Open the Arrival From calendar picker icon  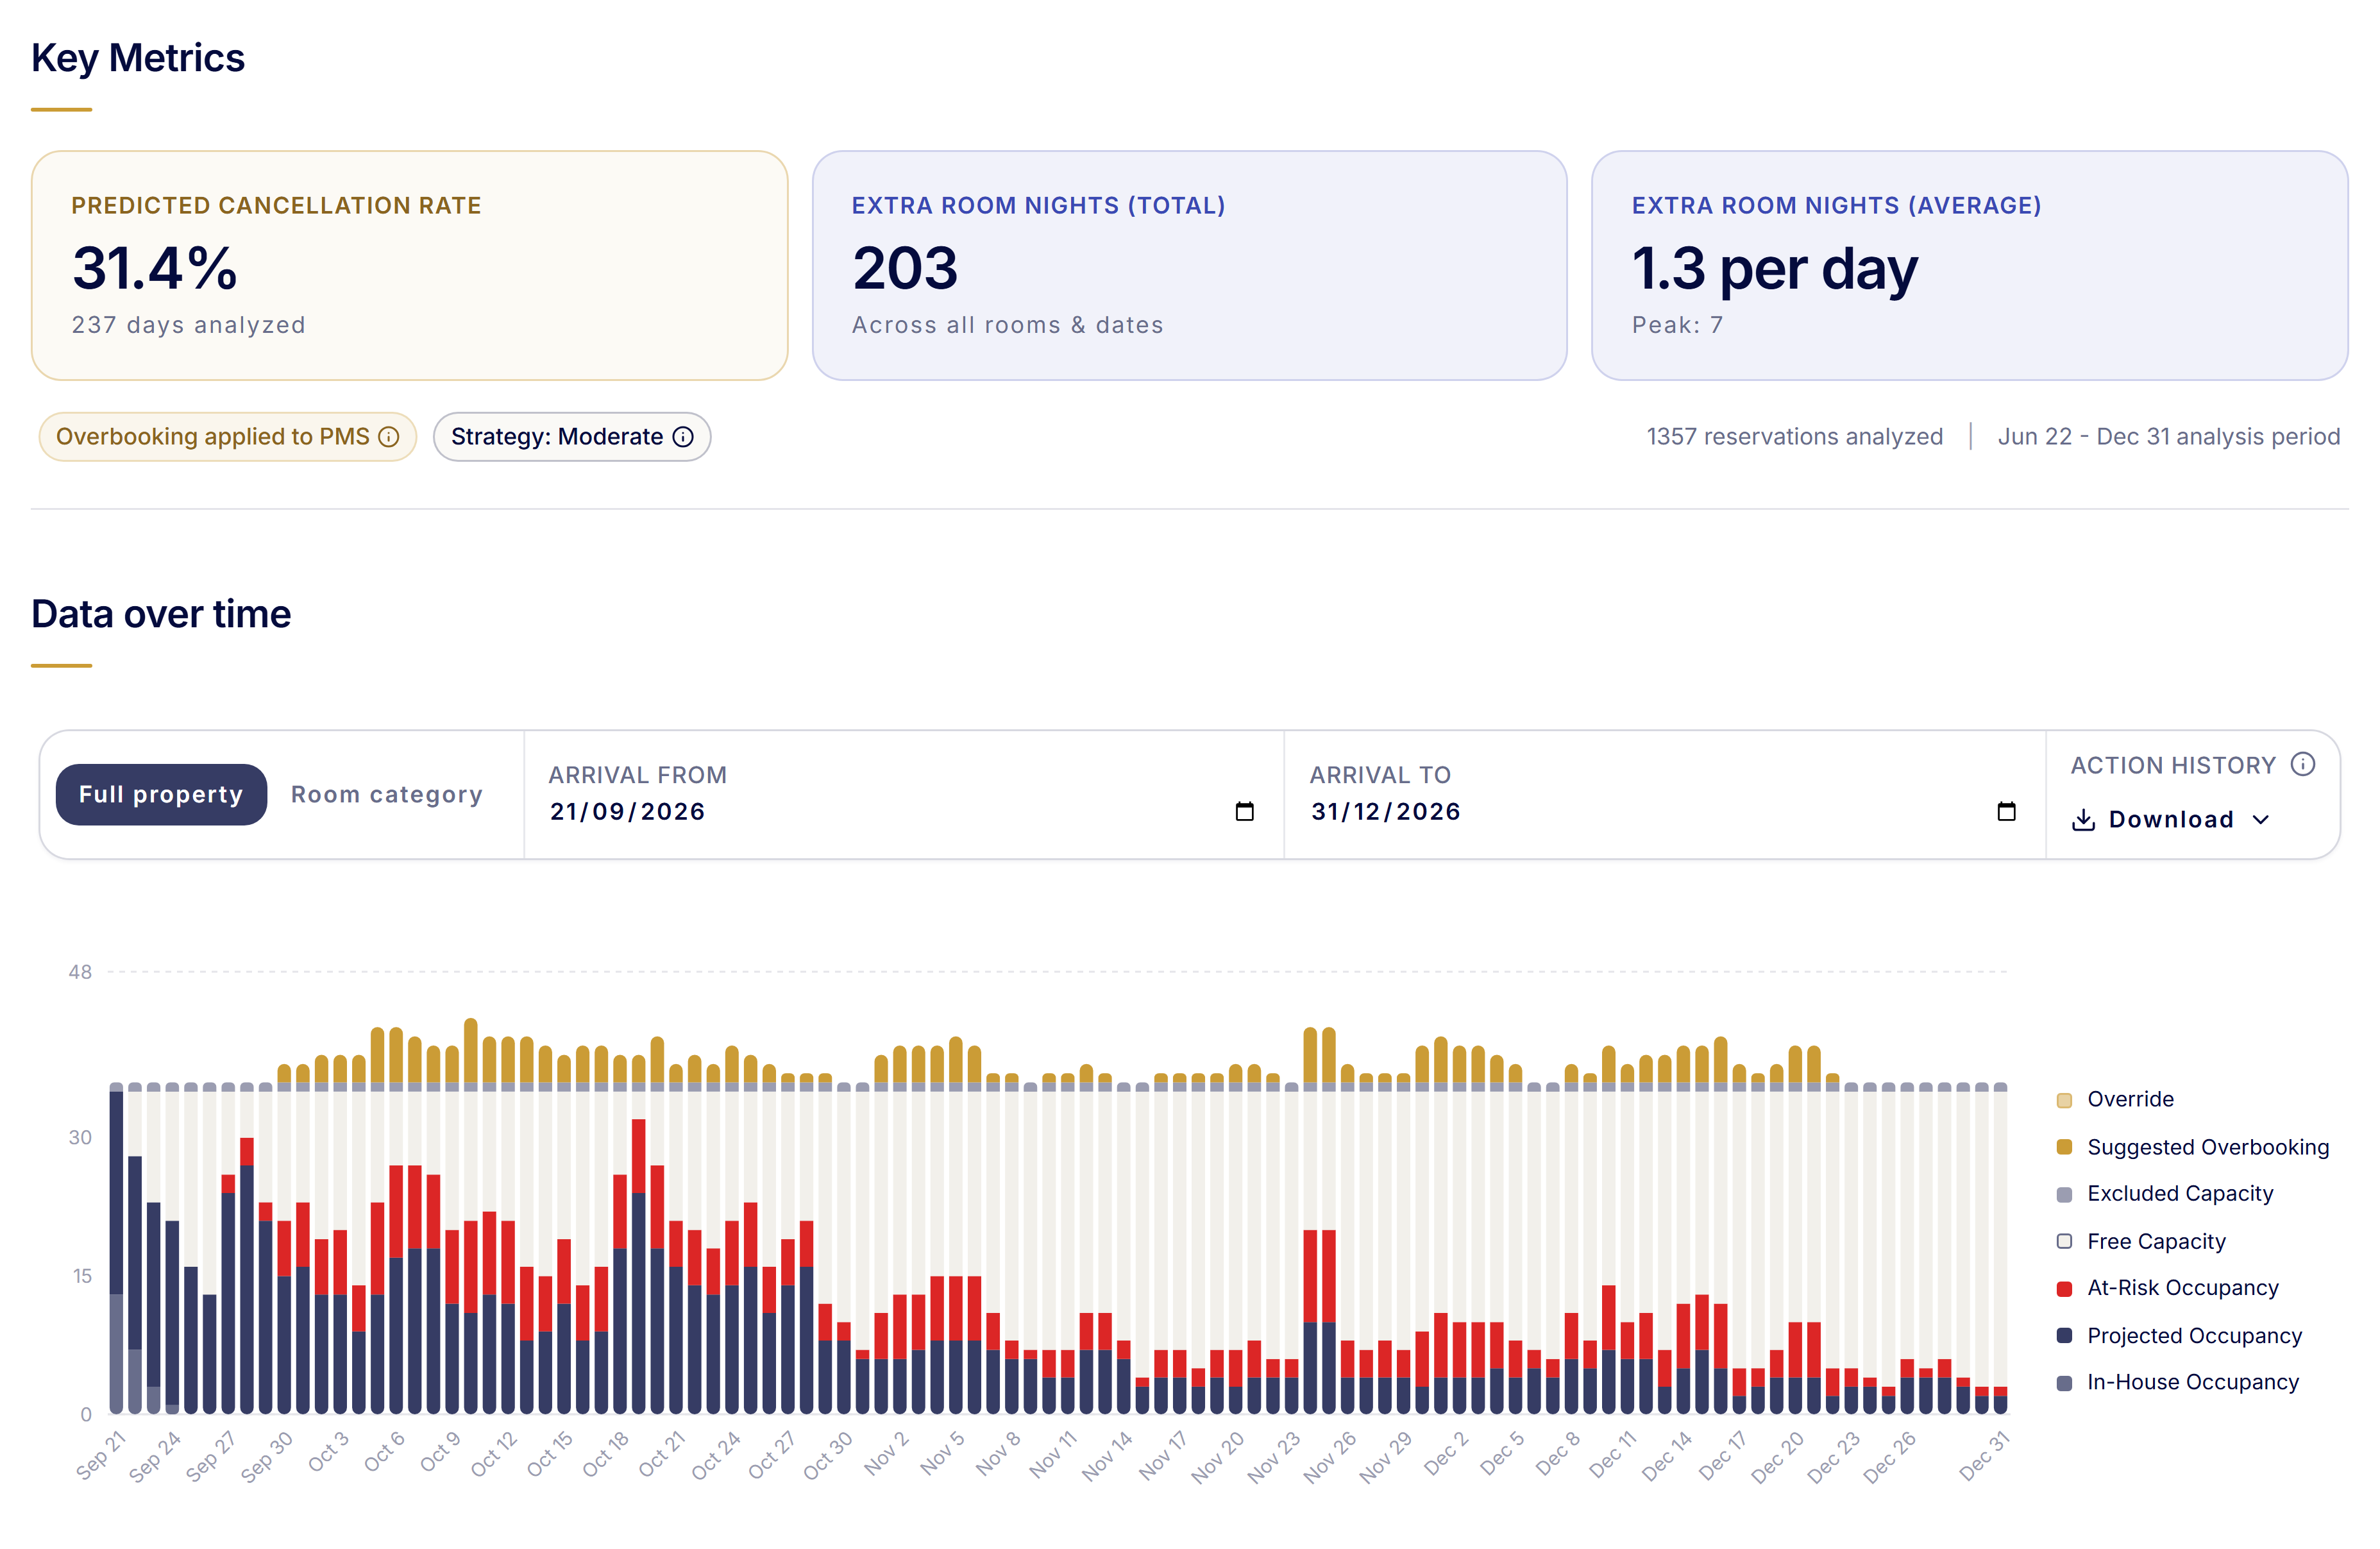click(x=1244, y=811)
